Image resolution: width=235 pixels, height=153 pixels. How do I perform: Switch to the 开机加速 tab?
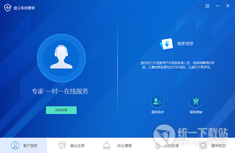pos(164,145)
